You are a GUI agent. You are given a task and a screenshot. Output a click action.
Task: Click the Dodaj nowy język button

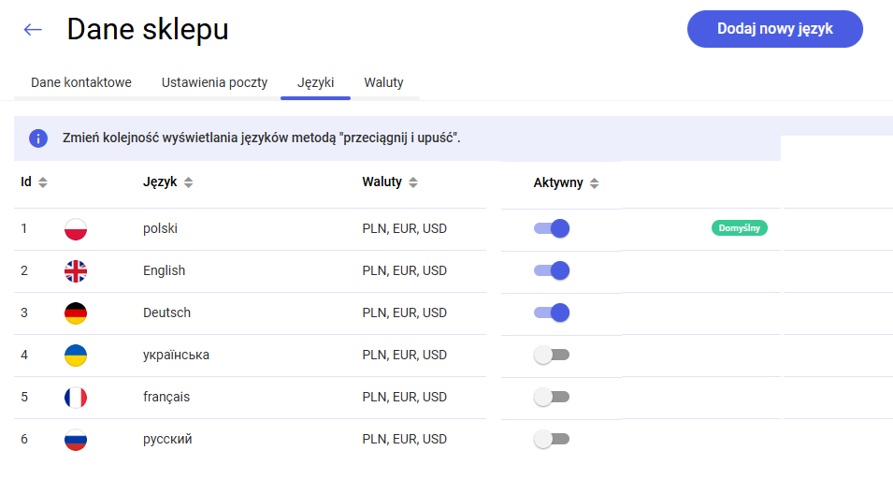click(774, 29)
